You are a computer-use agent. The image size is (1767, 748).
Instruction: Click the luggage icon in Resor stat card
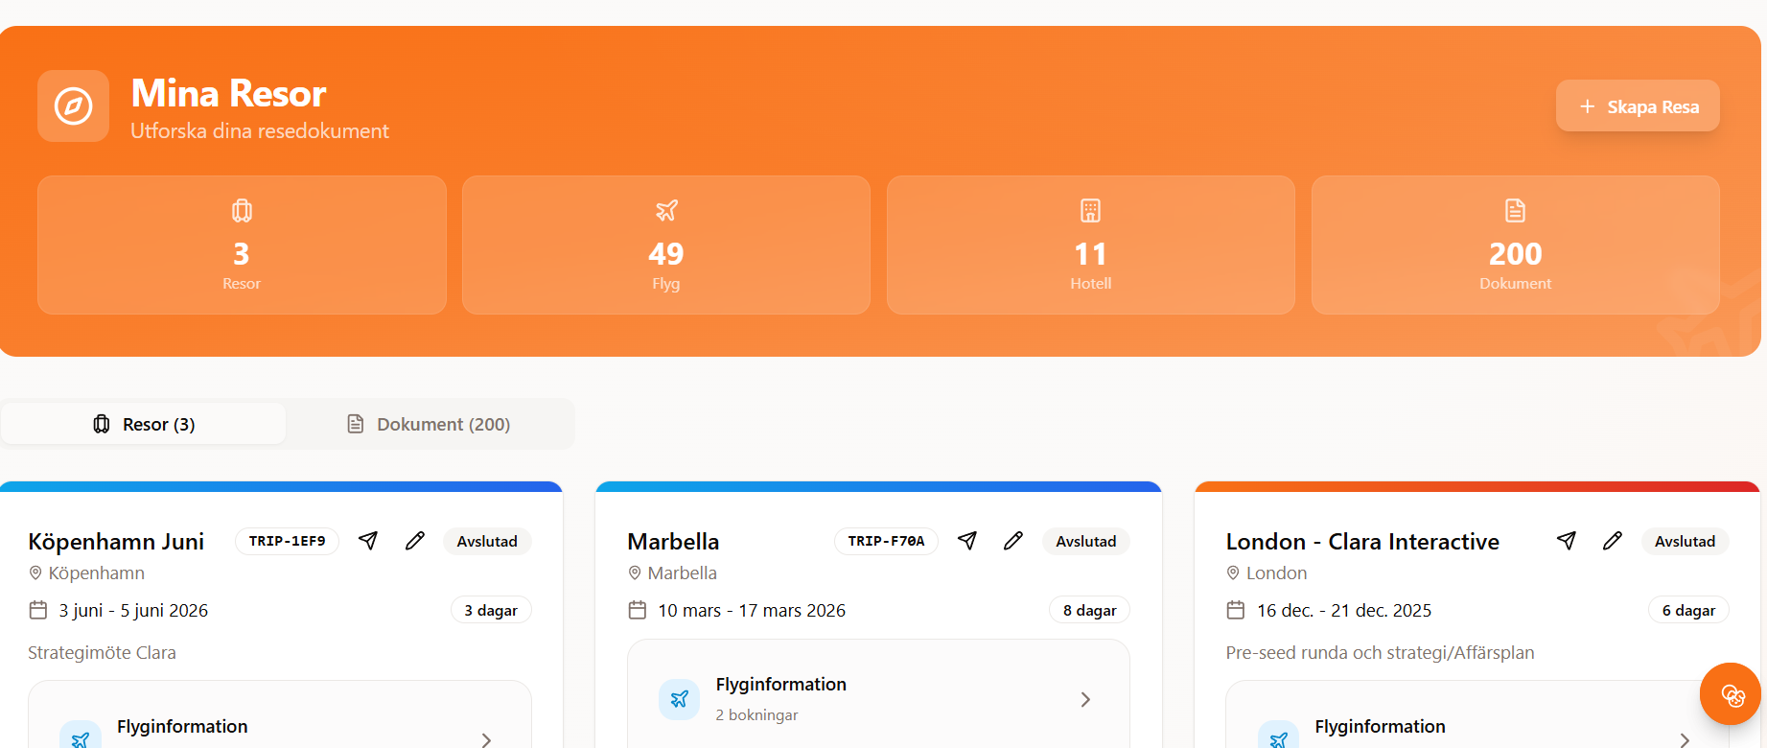(242, 210)
